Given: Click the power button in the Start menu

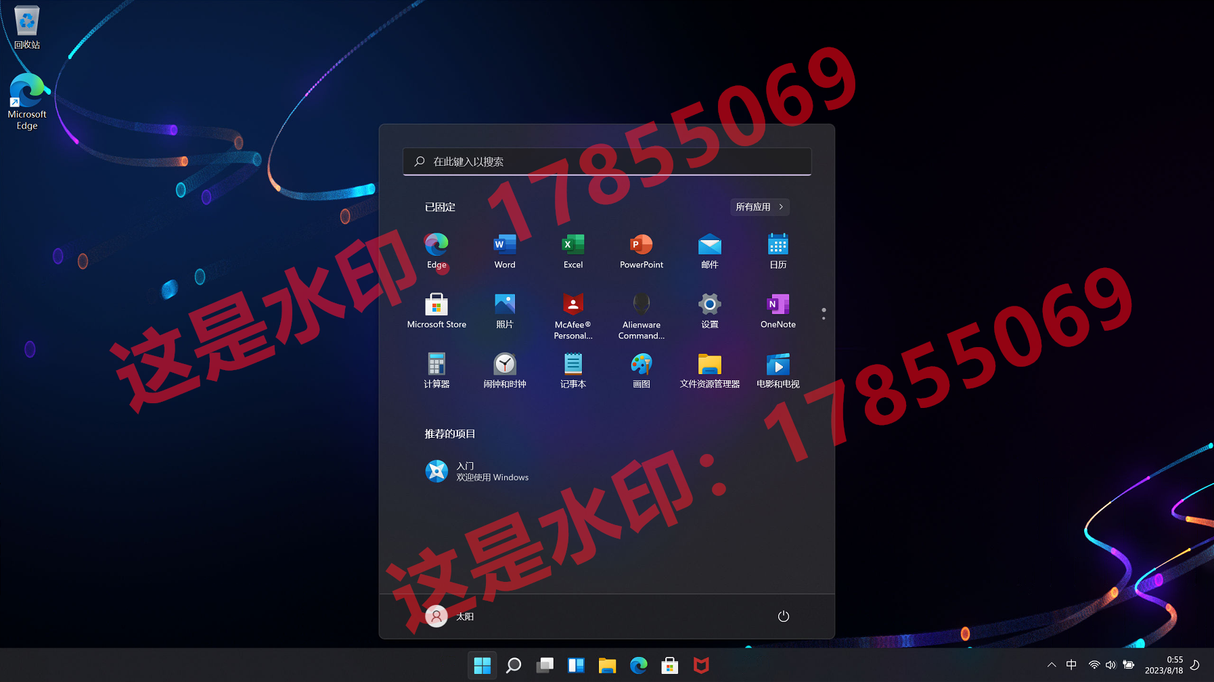Looking at the screenshot, I should click(x=784, y=616).
